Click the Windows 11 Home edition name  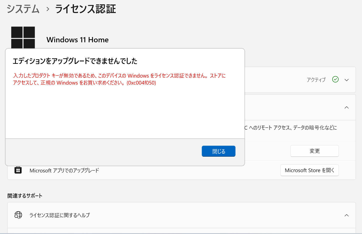77,40
